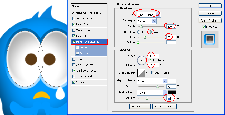Enable the Drop Shadow checkbox
225x115 pixels.
(x=74, y=19)
